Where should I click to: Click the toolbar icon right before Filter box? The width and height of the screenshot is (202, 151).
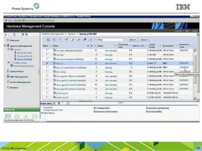coord(91,40)
